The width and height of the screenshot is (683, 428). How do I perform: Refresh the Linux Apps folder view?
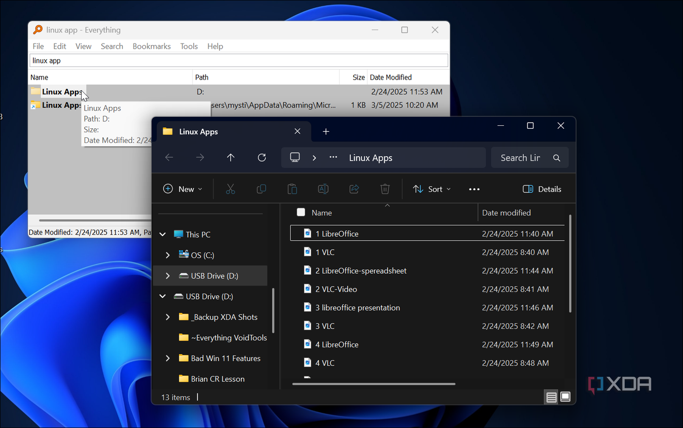pos(262,158)
